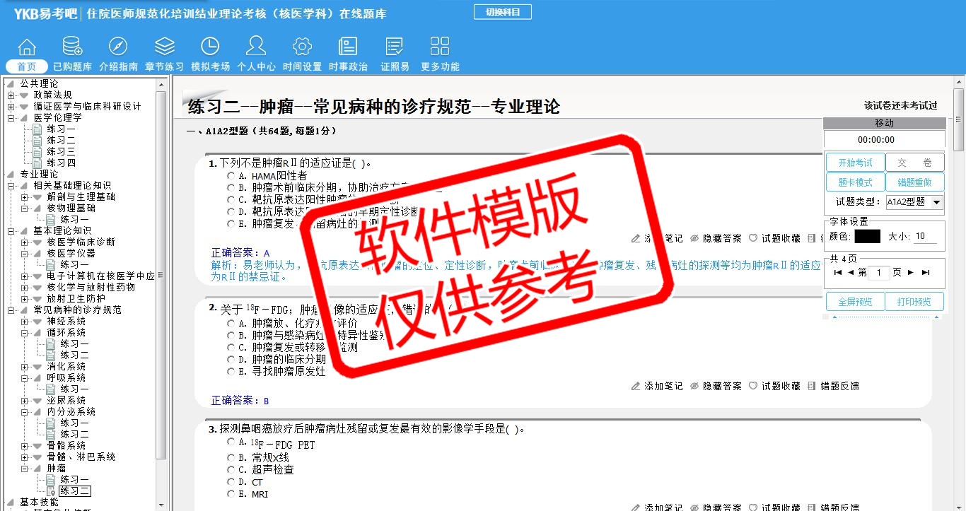Select option A HAMA阳性者 in question 1
Viewport: 966px width, 511px height.
231,175
